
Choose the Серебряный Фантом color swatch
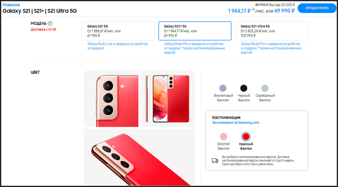pos(265,88)
